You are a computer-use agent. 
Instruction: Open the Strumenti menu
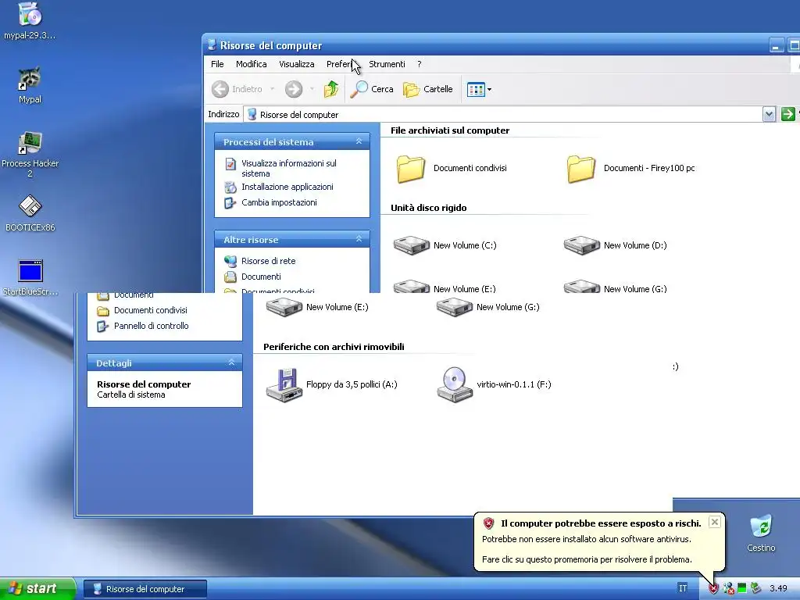(x=387, y=64)
